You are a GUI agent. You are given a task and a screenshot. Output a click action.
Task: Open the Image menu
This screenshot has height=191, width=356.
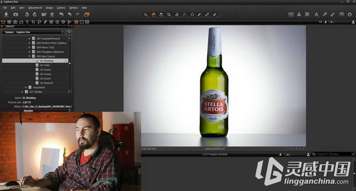pyautogui.click(x=49, y=8)
